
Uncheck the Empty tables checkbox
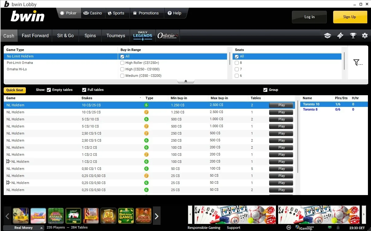49,90
